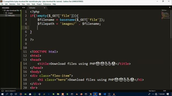The height and width of the screenshot is (96, 172).
Task: Select the Sublime Text taskbar icon
Action: [x=95, y=94]
